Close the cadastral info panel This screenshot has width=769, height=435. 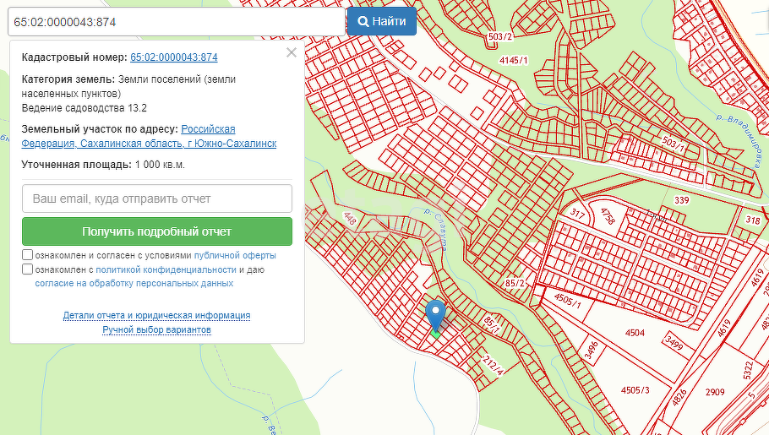(292, 52)
